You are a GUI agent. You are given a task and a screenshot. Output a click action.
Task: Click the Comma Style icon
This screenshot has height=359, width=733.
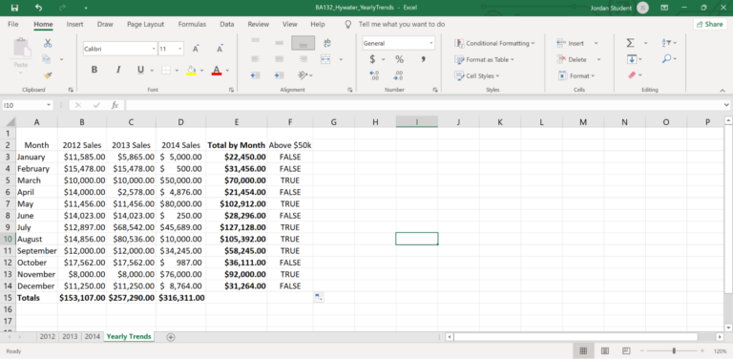(x=423, y=59)
